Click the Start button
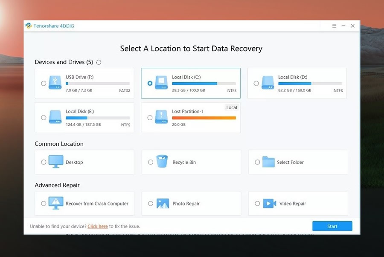 coord(332,226)
